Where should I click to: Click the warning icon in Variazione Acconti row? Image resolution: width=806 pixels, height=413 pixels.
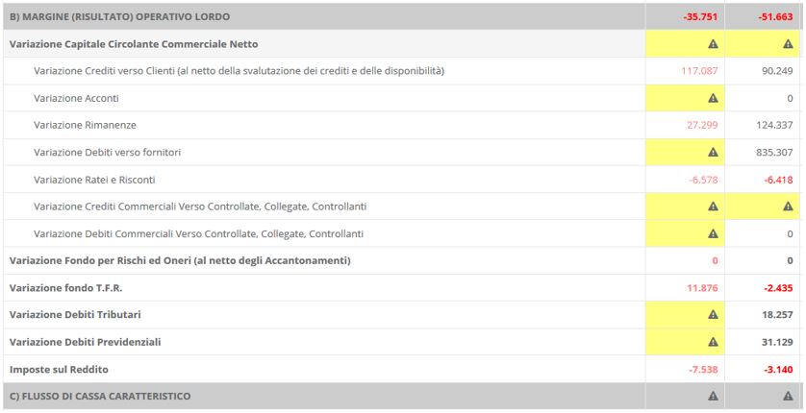click(713, 98)
